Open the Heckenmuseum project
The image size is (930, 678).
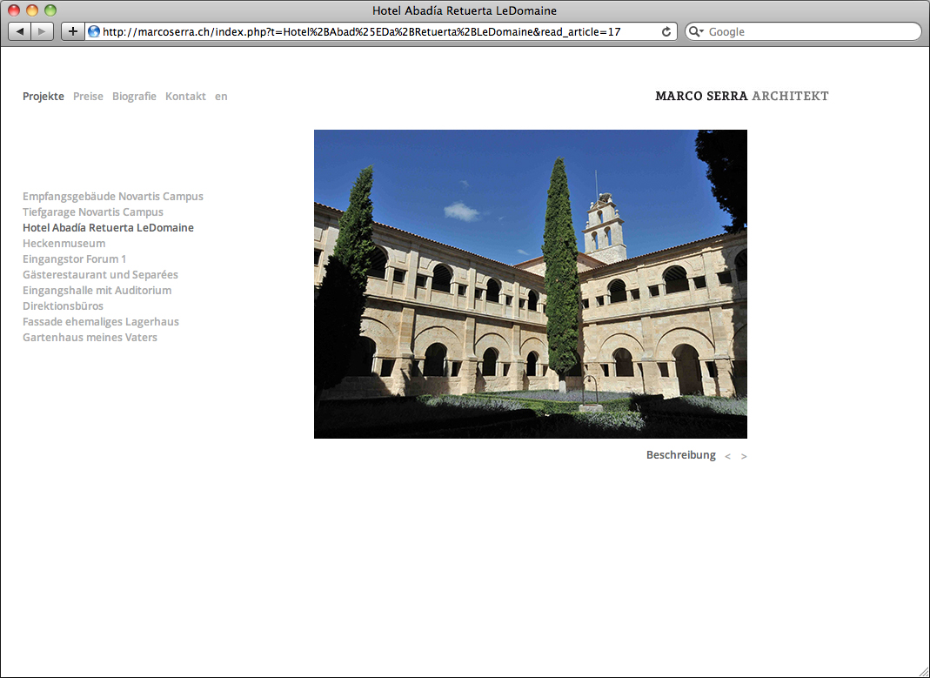pos(64,244)
